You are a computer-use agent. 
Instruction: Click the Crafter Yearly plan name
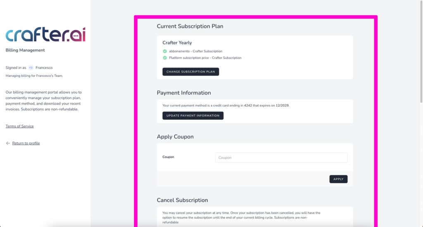tap(177, 43)
